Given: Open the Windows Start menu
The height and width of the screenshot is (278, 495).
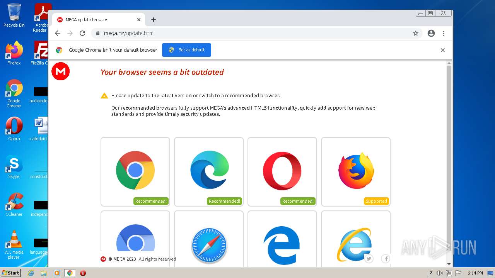Looking at the screenshot, I should click(x=11, y=273).
